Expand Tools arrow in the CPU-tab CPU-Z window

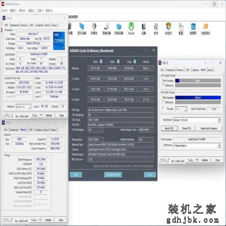(x=41, y=115)
